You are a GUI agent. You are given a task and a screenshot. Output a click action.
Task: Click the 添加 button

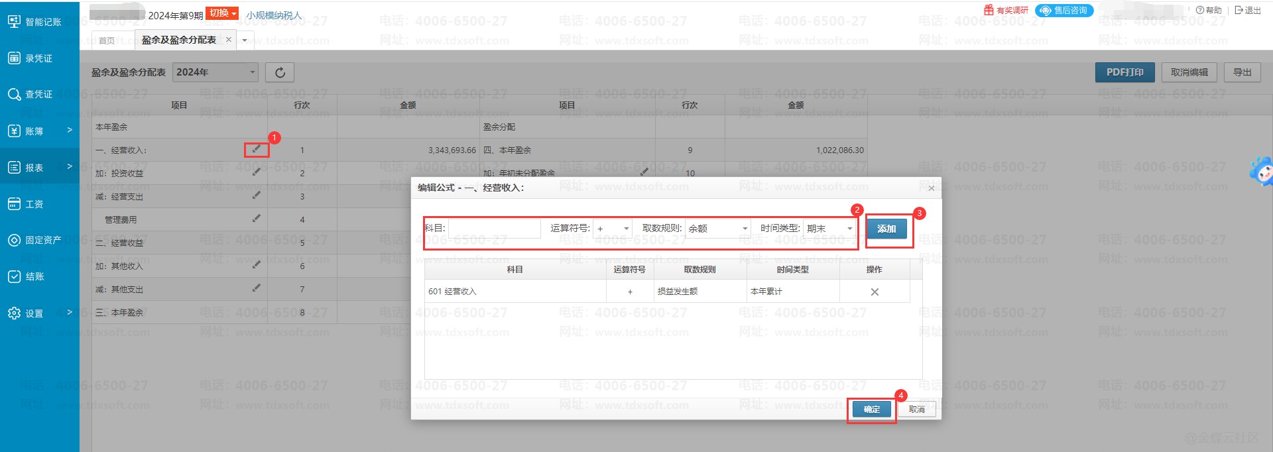pyautogui.click(x=886, y=229)
